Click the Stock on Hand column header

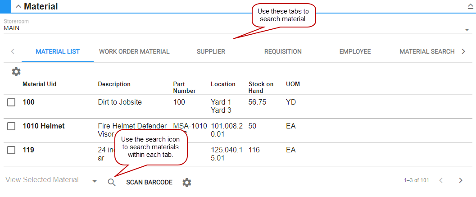261,87
